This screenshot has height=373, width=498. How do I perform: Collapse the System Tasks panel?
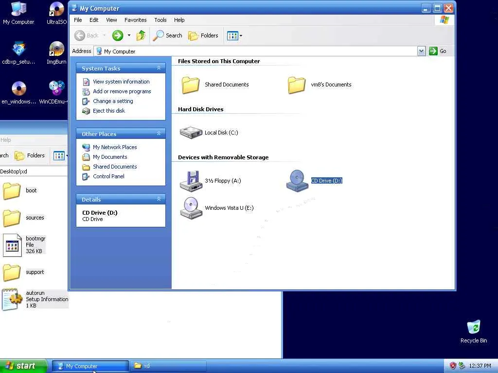159,68
